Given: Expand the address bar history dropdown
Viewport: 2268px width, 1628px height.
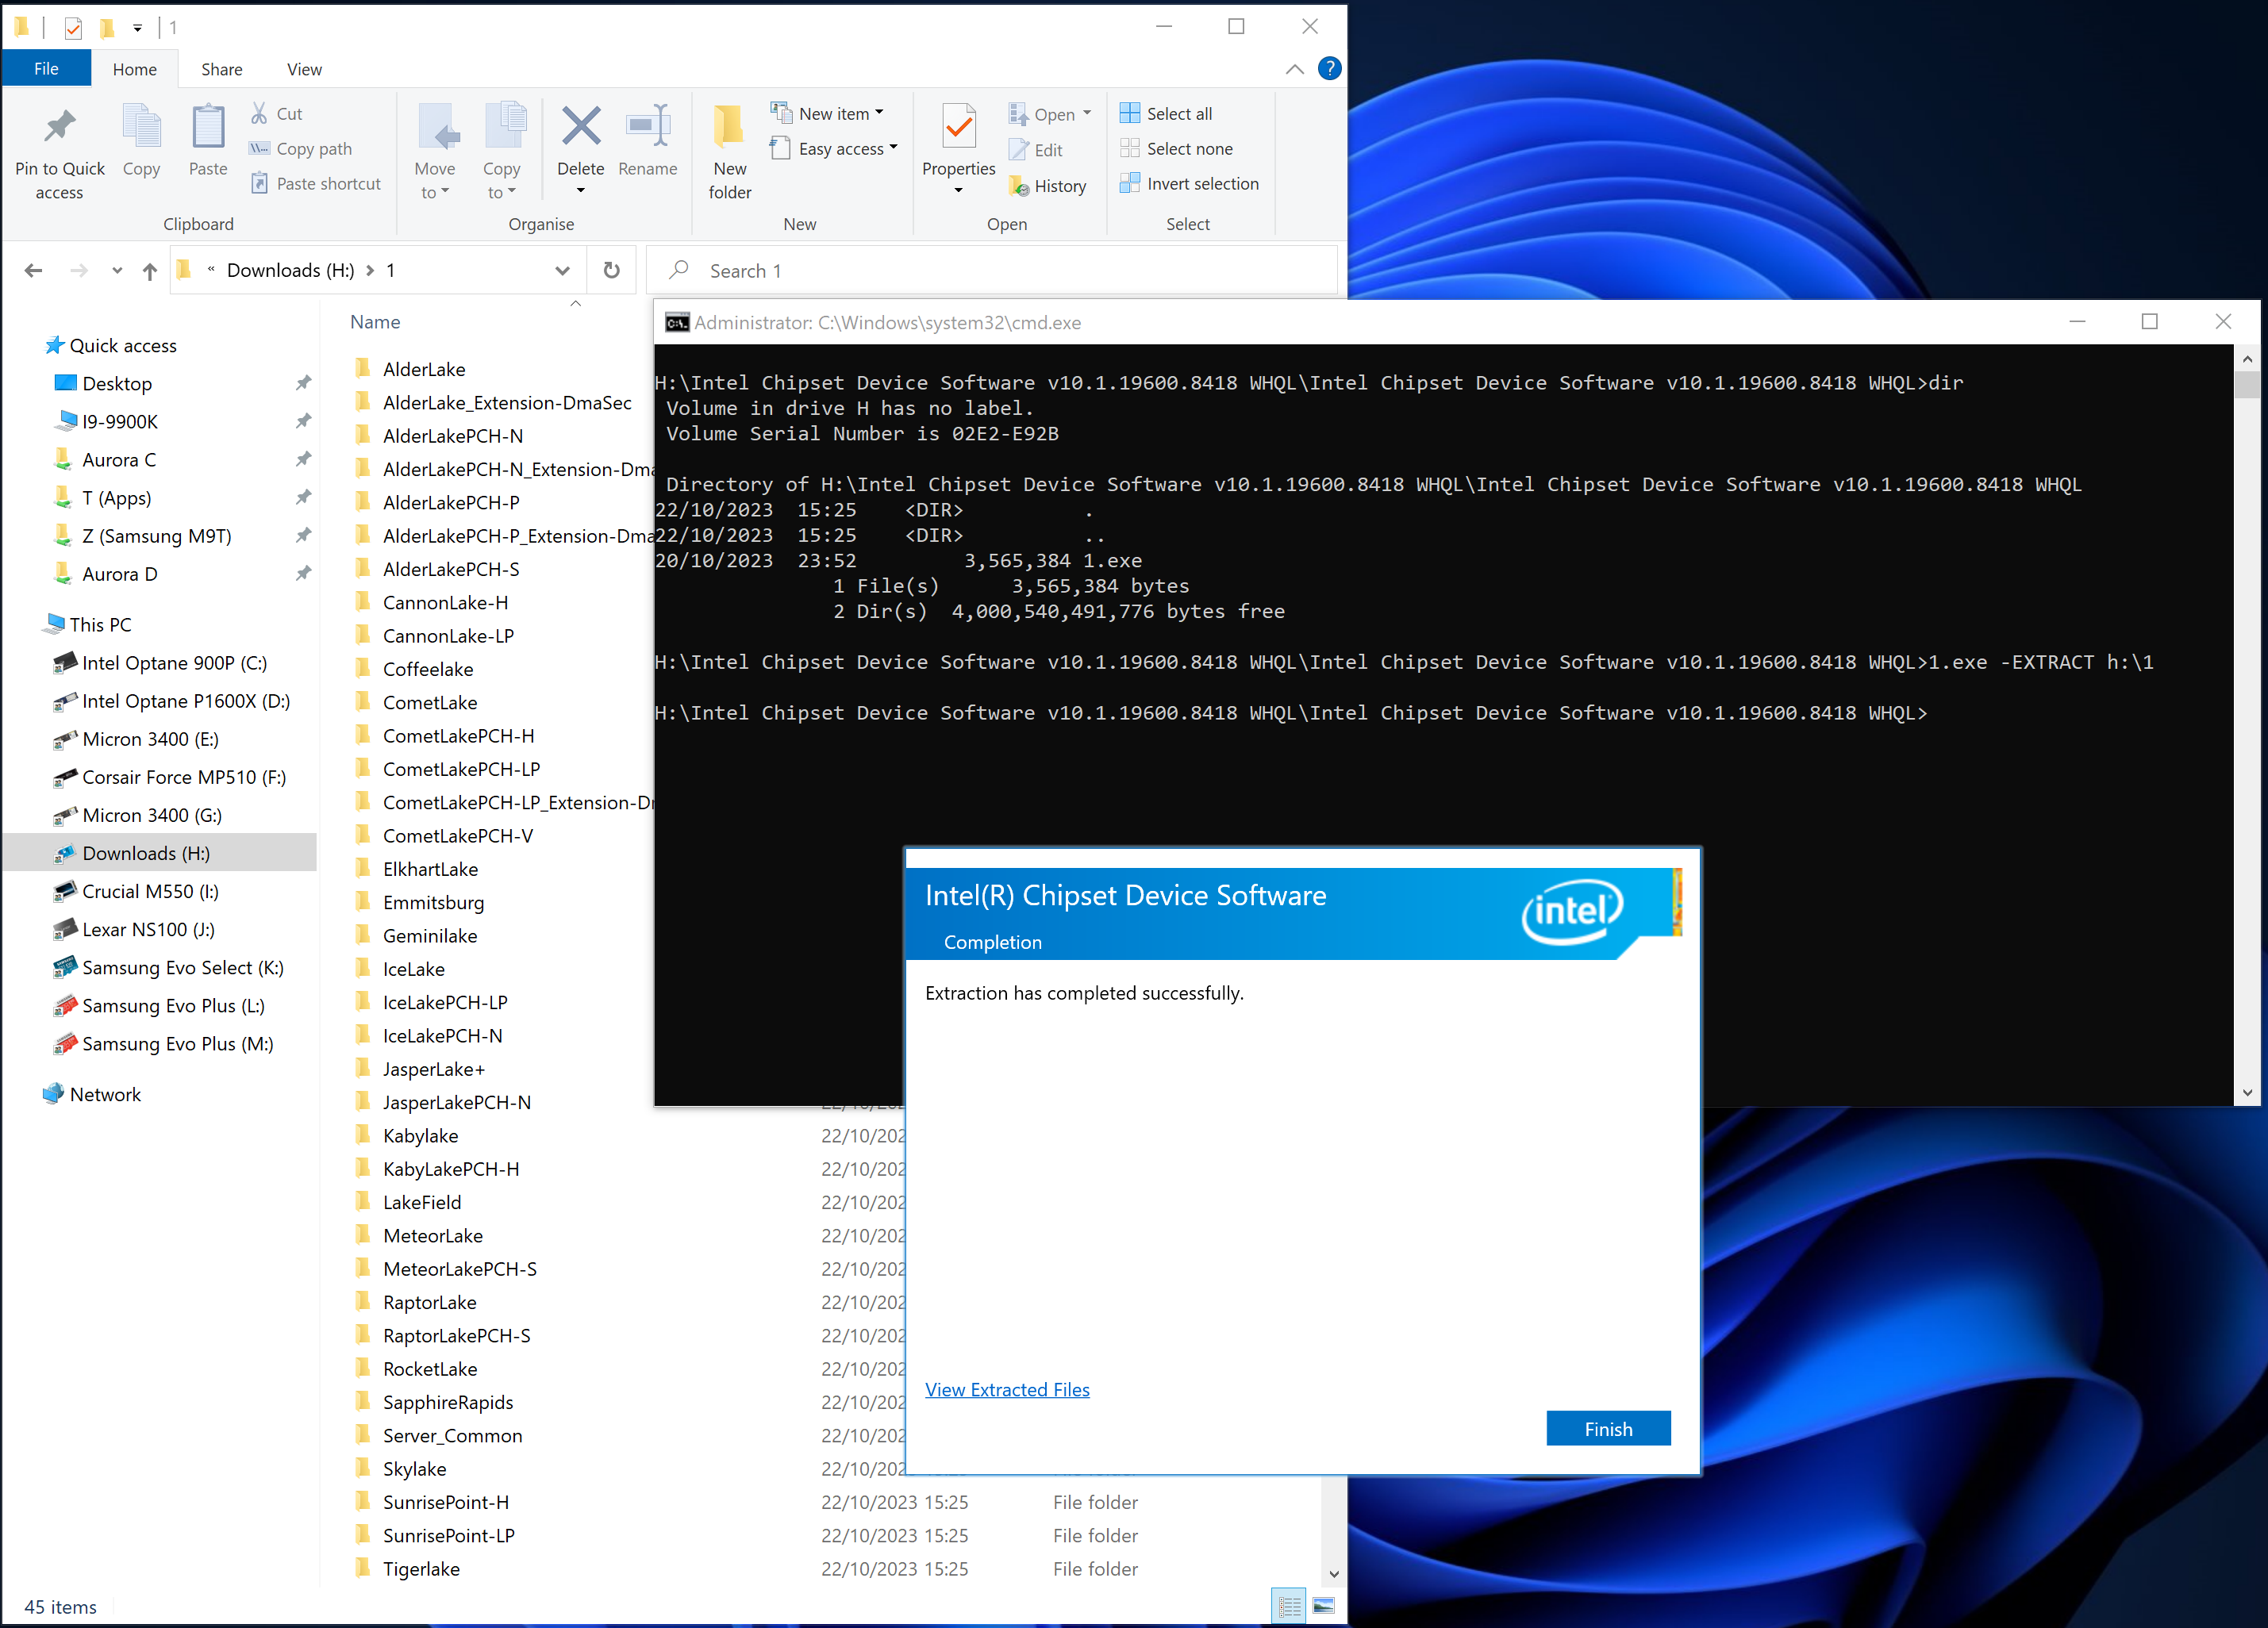Looking at the screenshot, I should (562, 271).
